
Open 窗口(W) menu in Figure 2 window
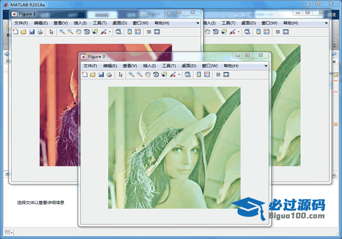tap(269, 23)
